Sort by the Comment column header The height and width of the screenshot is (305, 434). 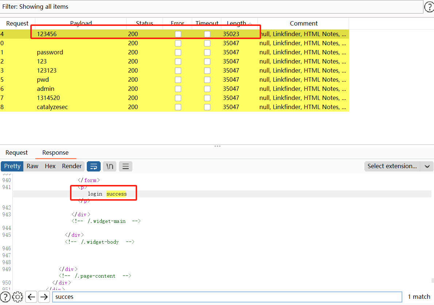pos(304,23)
